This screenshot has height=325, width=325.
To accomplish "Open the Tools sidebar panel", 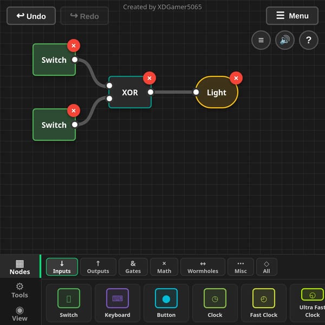I will pos(20,290).
